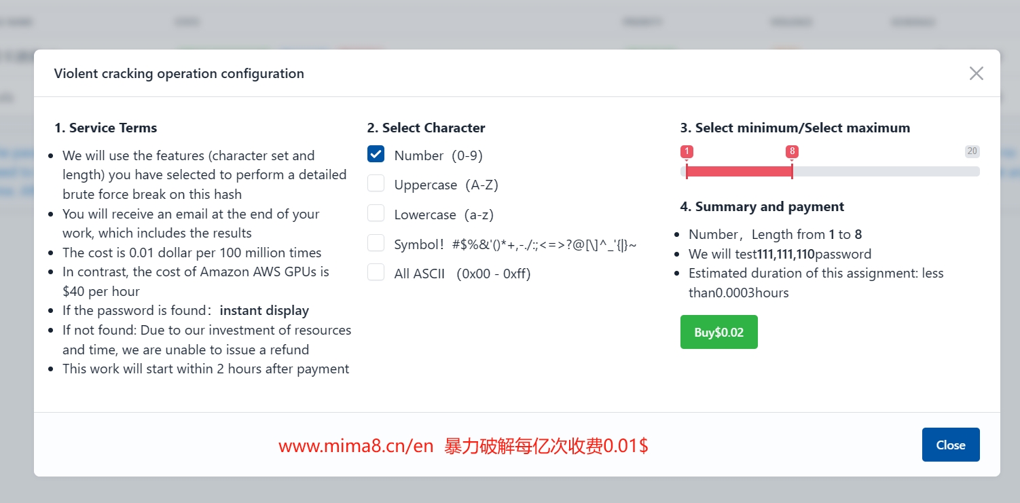Check the Symbol characters checkbox
The width and height of the screenshot is (1020, 503).
(376, 244)
